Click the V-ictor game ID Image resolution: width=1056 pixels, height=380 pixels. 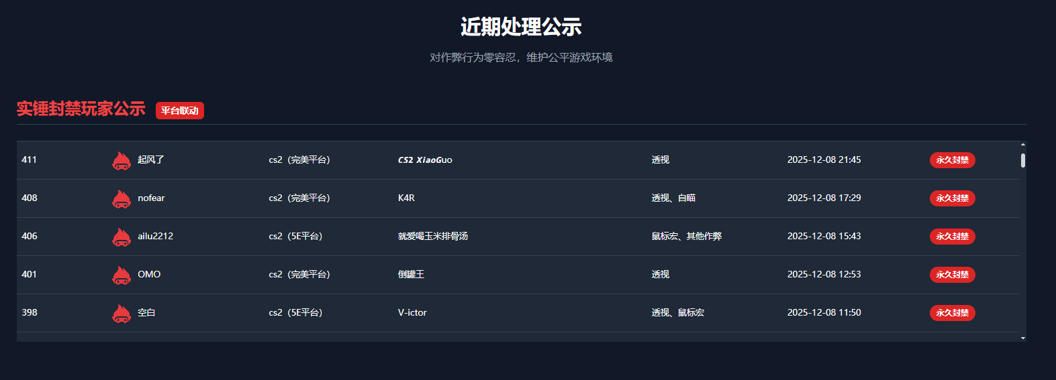[412, 313]
